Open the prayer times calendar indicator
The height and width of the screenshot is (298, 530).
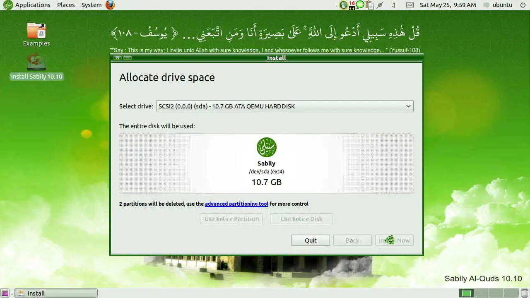pos(352,5)
